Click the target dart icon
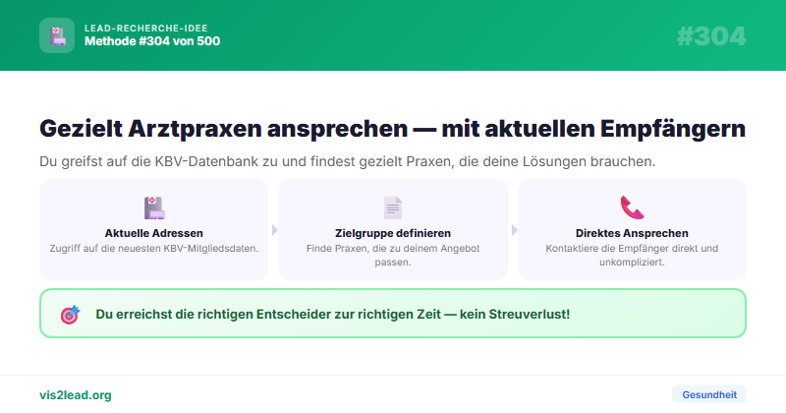This screenshot has width=786, height=413. click(x=70, y=314)
